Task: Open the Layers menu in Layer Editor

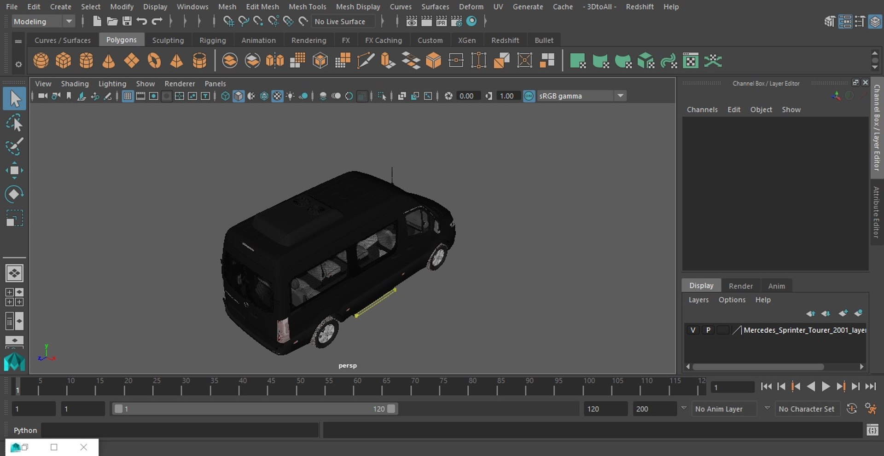Action: tap(698, 300)
